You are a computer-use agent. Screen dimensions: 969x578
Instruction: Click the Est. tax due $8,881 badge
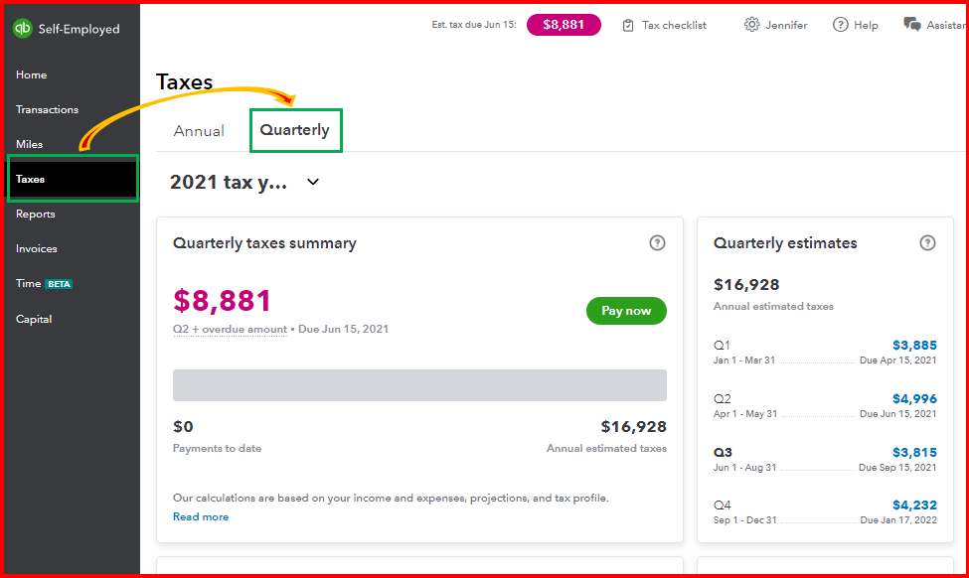click(564, 24)
